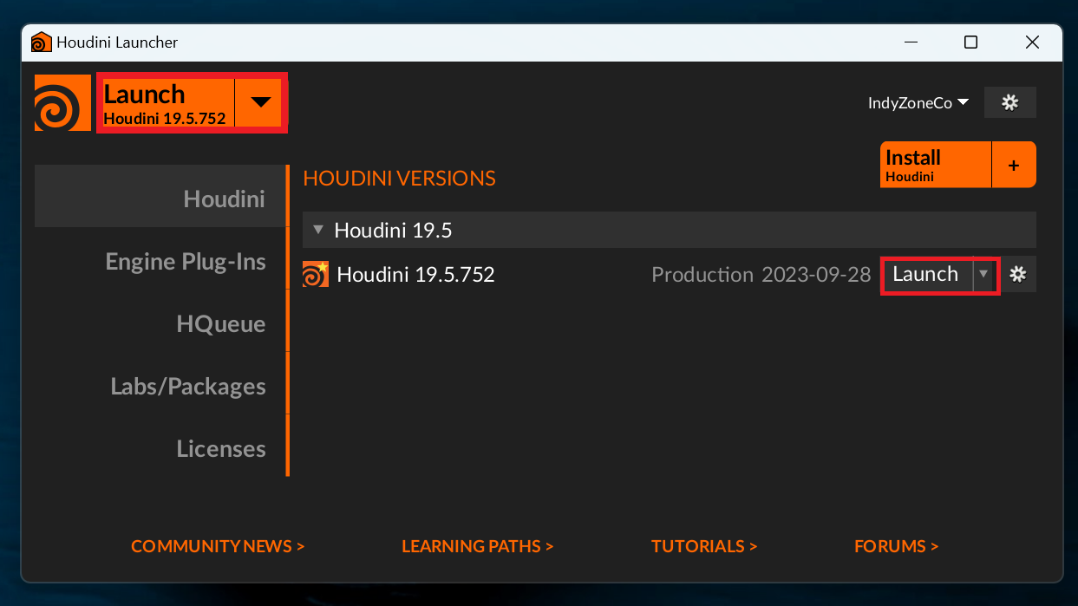This screenshot has width=1078, height=606.
Task: Expand the arrow beside the row's Launch button
Action: [x=983, y=275]
